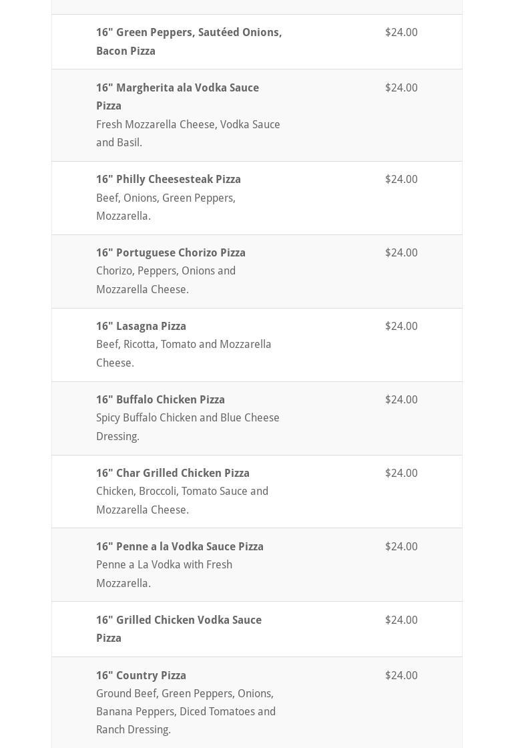Open 16" Penne a la Vodka Sauce Pizza

[x=180, y=547]
